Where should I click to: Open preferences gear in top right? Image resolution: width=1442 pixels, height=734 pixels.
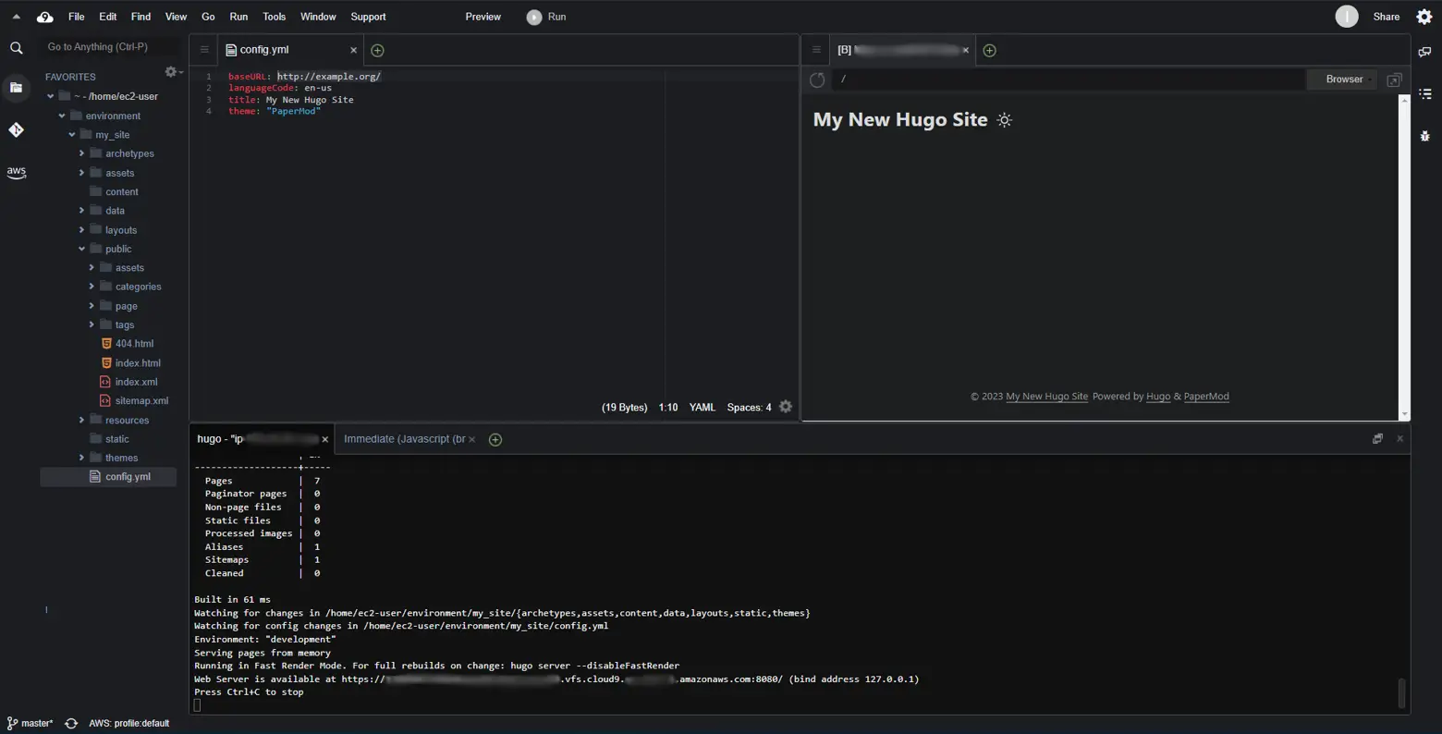[1424, 17]
